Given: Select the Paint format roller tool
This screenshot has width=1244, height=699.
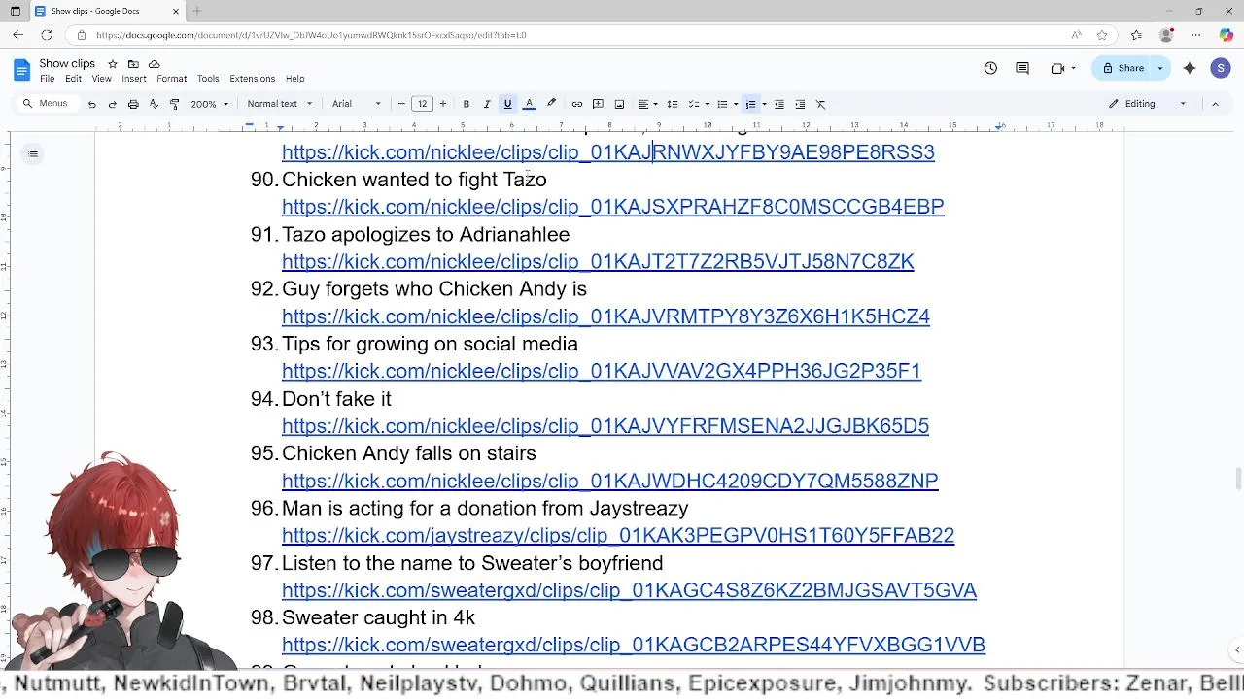Looking at the screenshot, I should (x=174, y=104).
